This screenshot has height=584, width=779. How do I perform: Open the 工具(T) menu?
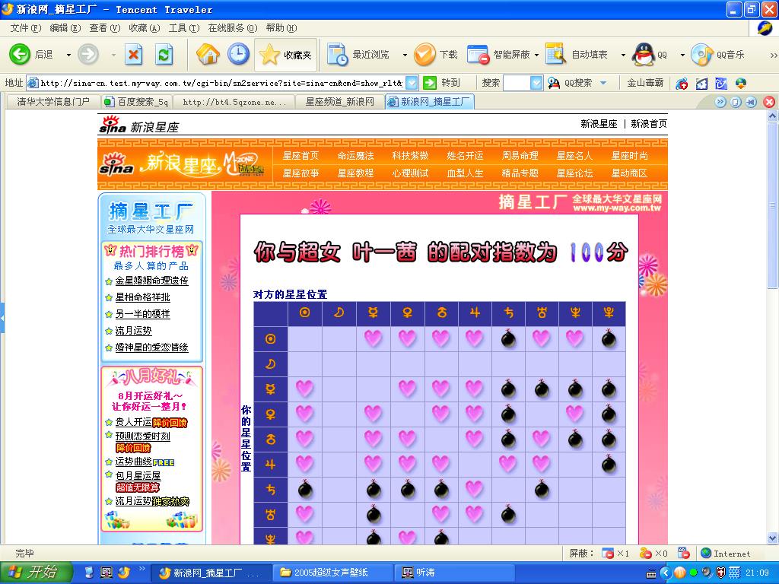pos(183,28)
